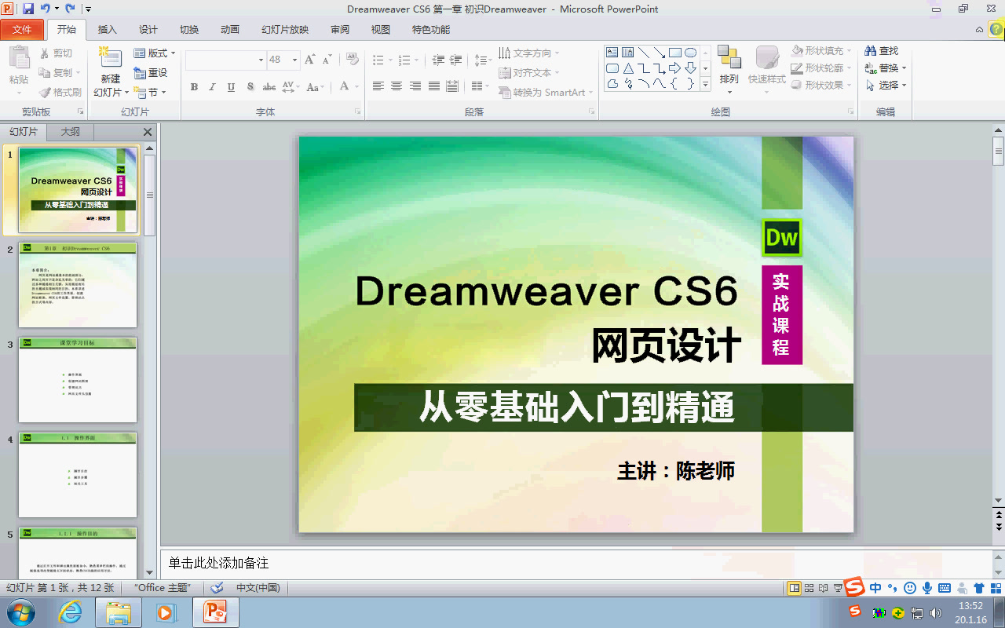Select slide 3 thumbnail
The height and width of the screenshot is (628, 1005).
click(78, 380)
